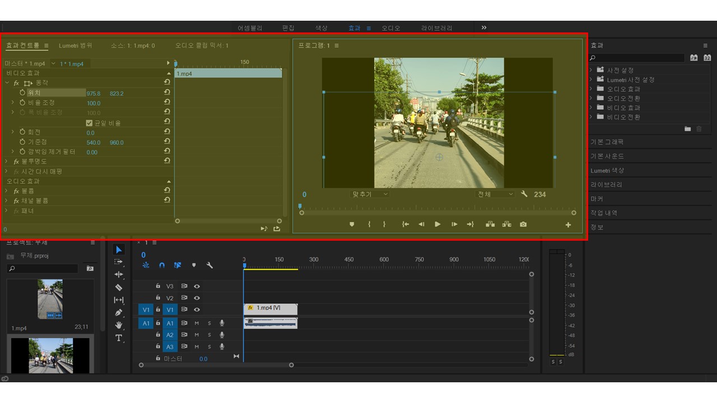The image size is (717, 403).
Task: Open Program monitor wrench settings
Action: 524,194
